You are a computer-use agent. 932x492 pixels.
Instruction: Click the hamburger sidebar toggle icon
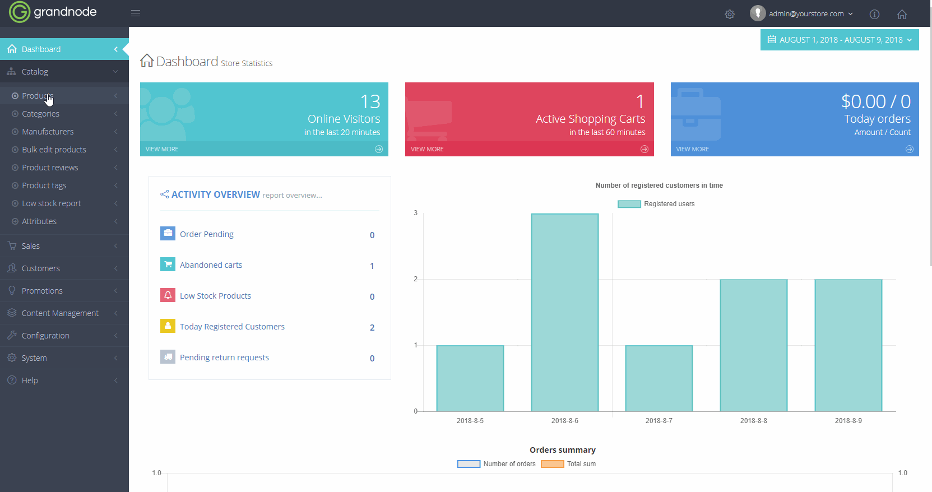(136, 13)
